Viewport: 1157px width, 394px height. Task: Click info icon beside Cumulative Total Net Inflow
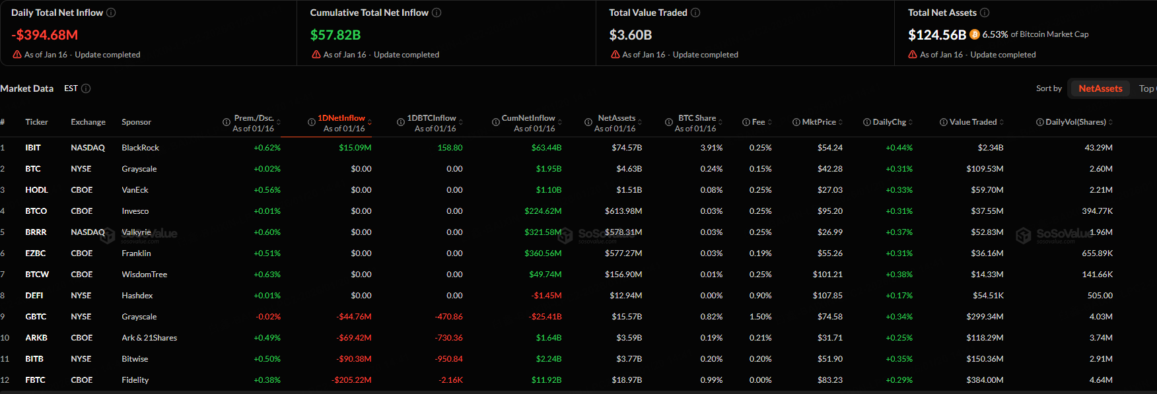pos(437,13)
